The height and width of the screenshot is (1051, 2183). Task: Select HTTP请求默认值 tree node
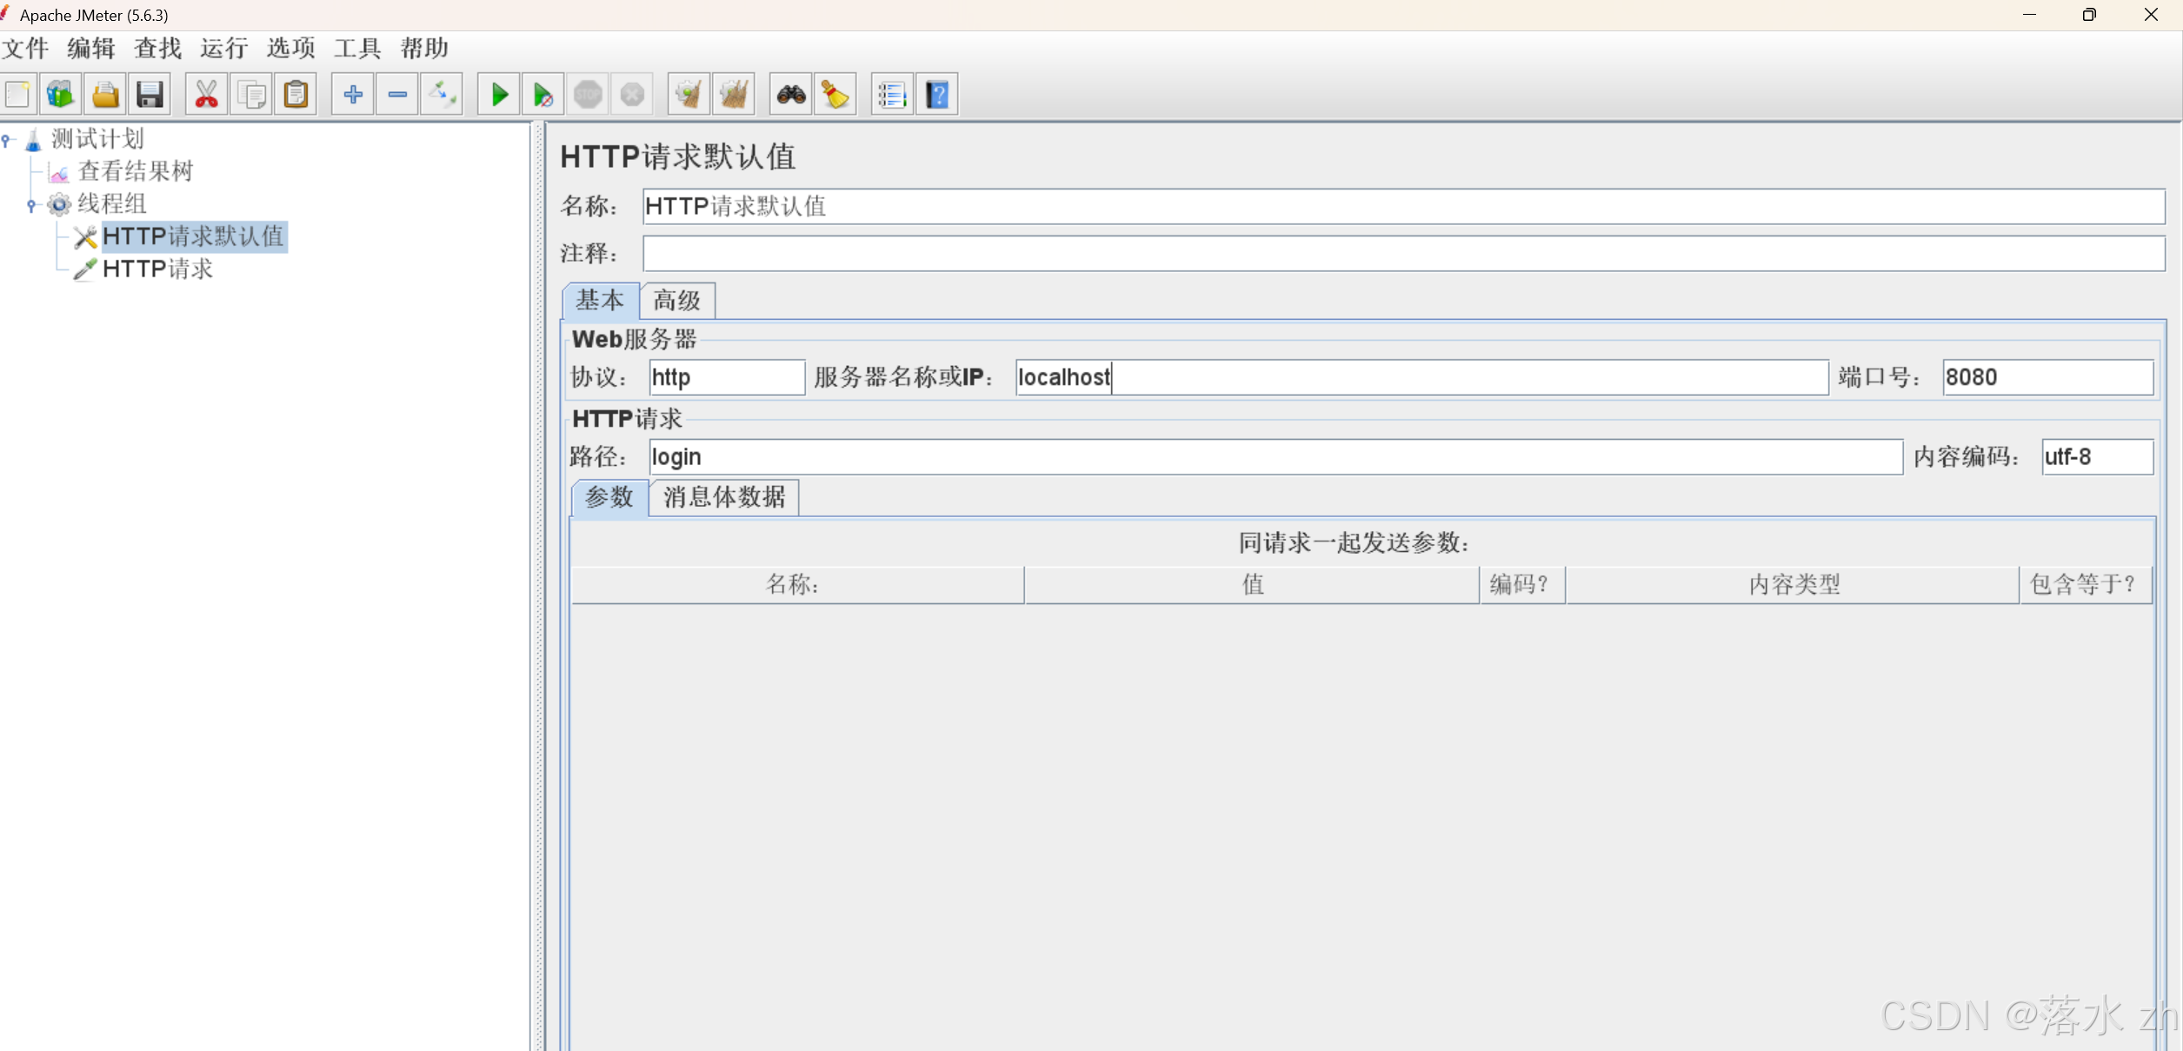[x=194, y=236]
